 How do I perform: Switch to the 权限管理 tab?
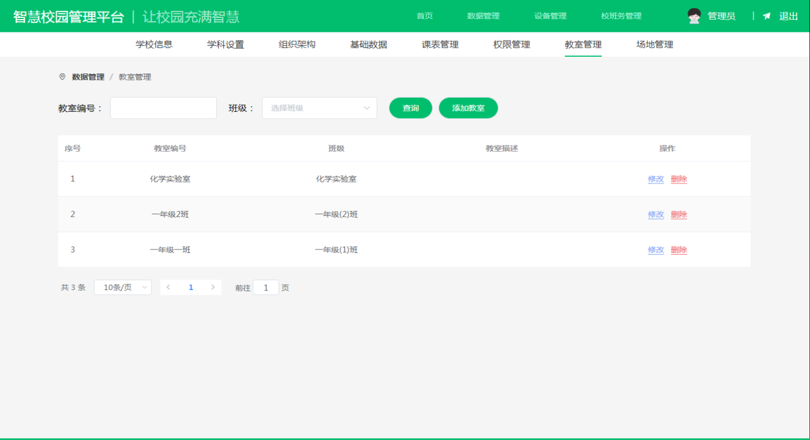tap(511, 45)
